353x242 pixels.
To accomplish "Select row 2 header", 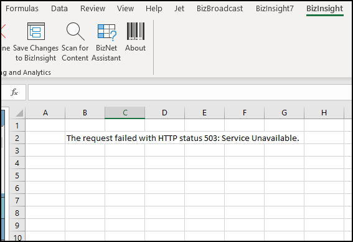I will tap(17, 138).
